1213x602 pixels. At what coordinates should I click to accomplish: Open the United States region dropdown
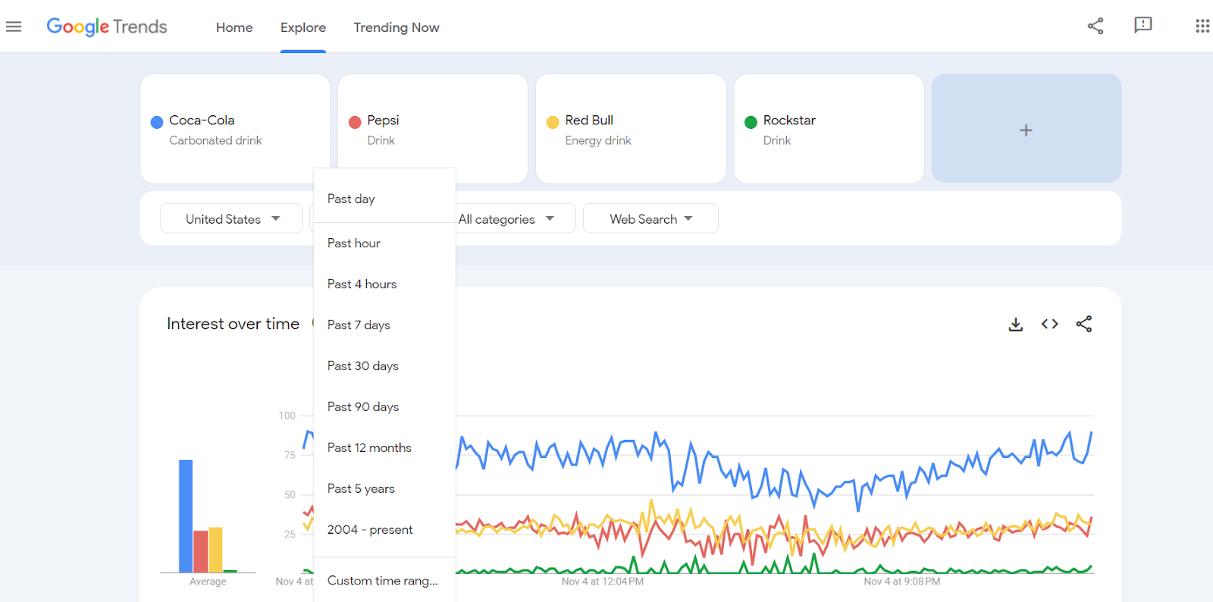pyautogui.click(x=231, y=218)
